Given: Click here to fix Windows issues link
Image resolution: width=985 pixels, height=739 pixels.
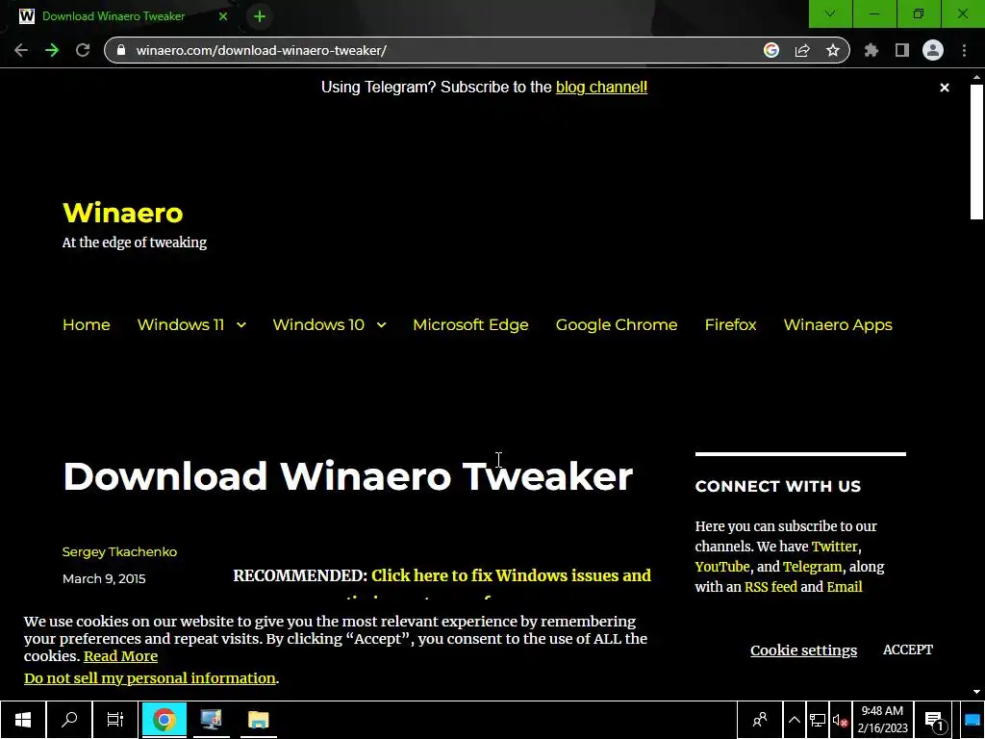Looking at the screenshot, I should point(511,575).
